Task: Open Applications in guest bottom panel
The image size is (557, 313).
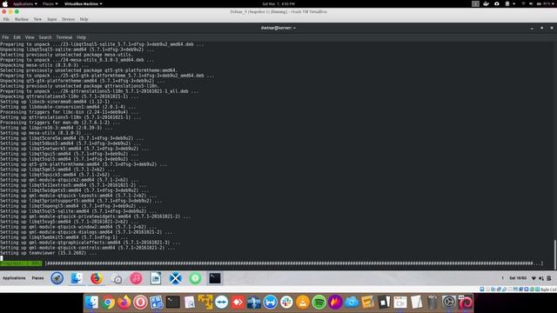Action: pos(14,278)
